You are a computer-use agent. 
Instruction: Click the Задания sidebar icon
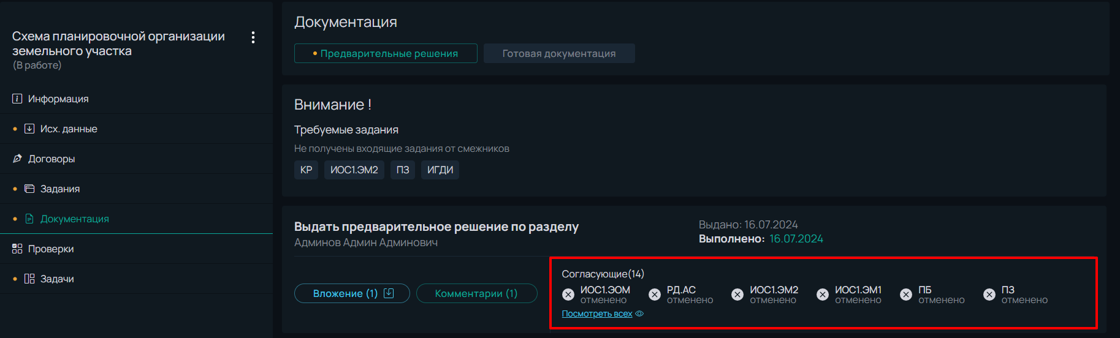29,189
